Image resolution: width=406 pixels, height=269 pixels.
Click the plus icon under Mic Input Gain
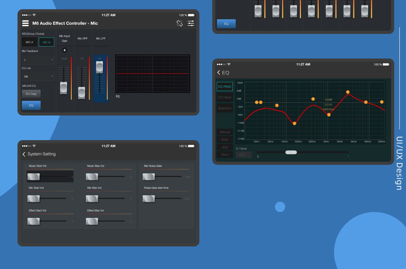(x=64, y=50)
